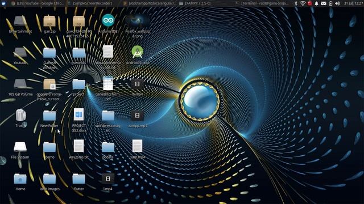Open the ionic images folder

click(49, 179)
